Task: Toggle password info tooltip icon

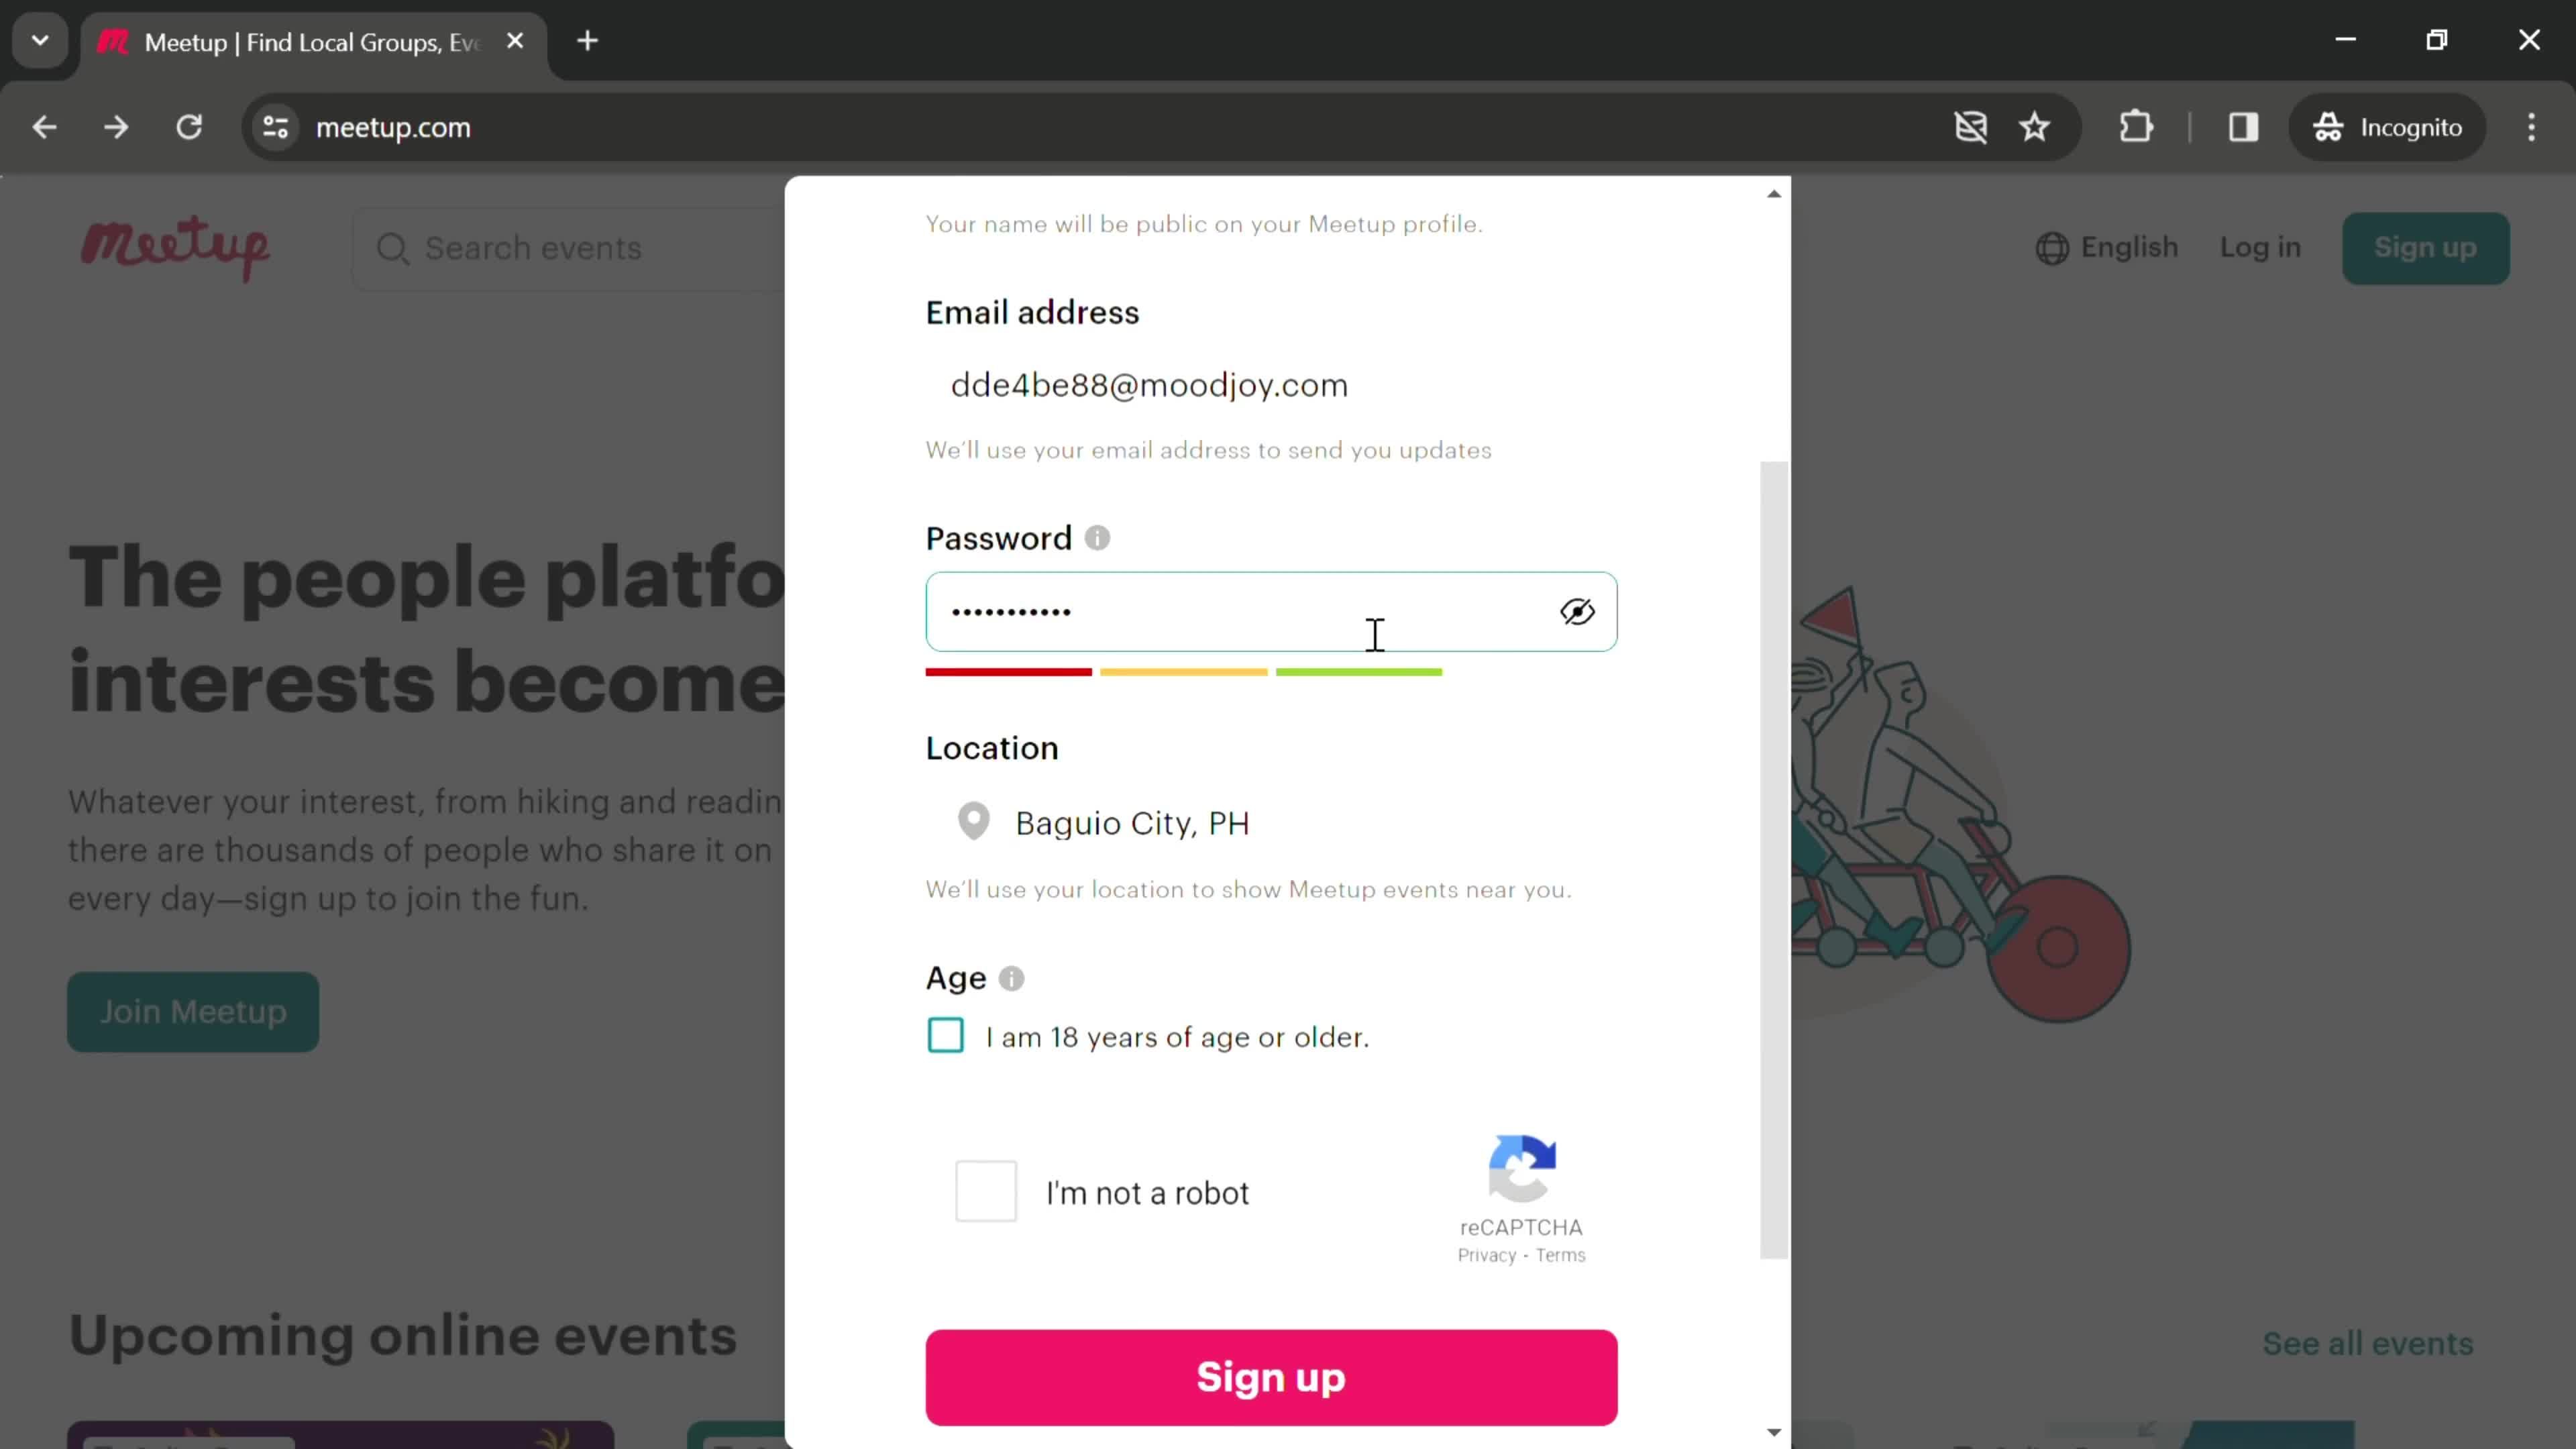Action: [x=1100, y=539]
